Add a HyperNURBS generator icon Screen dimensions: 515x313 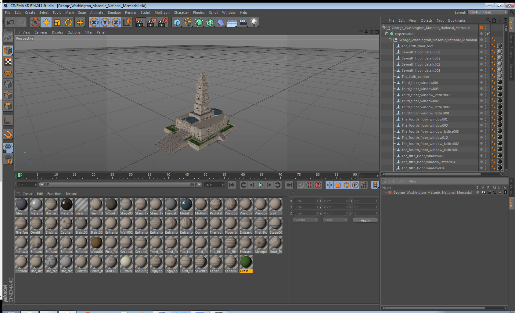point(199,22)
